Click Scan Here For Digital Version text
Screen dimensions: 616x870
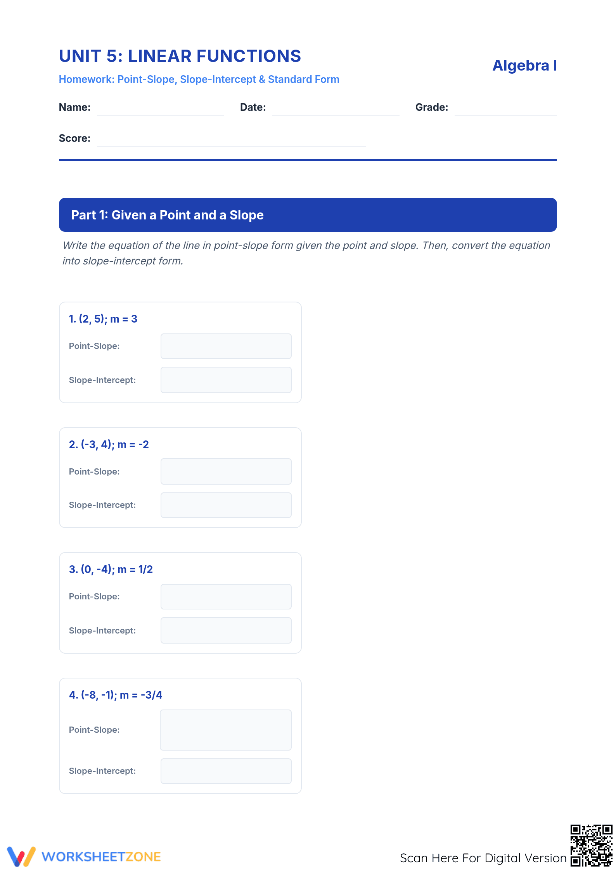pos(483,858)
